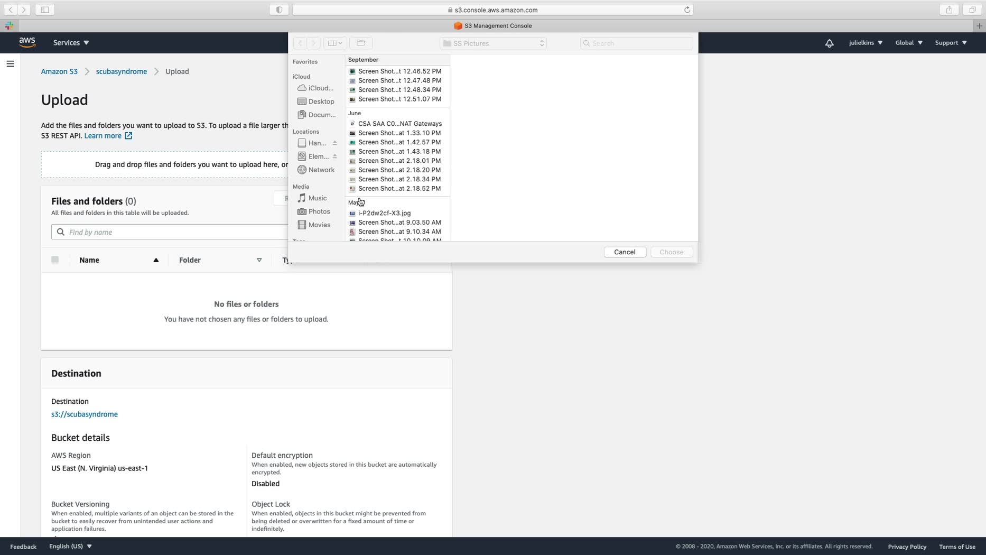Image resolution: width=986 pixels, height=555 pixels.
Task: Show the Safari sidebar
Action: click(45, 10)
